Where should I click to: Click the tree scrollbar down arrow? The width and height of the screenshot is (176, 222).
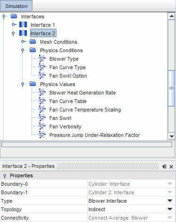pyautogui.click(x=172, y=136)
